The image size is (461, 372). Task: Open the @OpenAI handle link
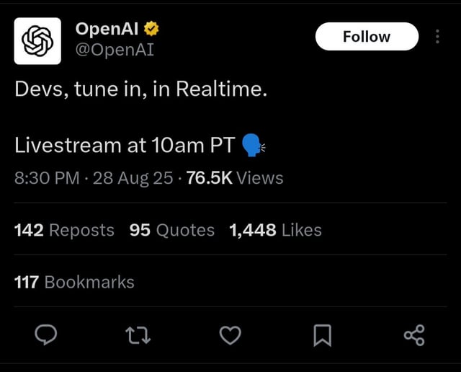(115, 50)
